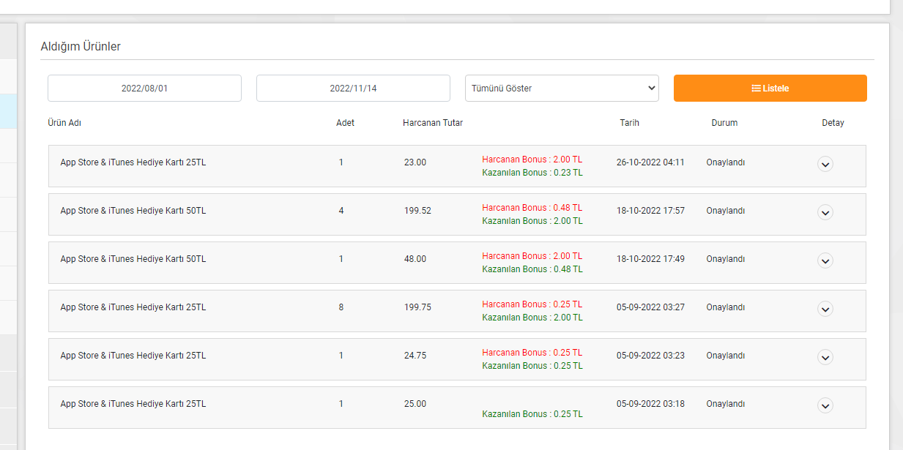903x450 pixels.
Task: Expand details for the 26-10-2022 04:11 order
Action: pyautogui.click(x=825, y=164)
